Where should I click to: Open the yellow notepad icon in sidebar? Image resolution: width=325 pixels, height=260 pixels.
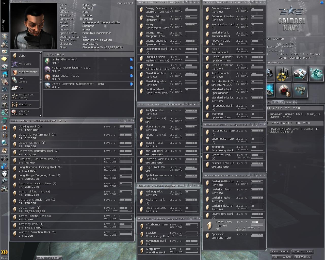(x=4, y=59)
